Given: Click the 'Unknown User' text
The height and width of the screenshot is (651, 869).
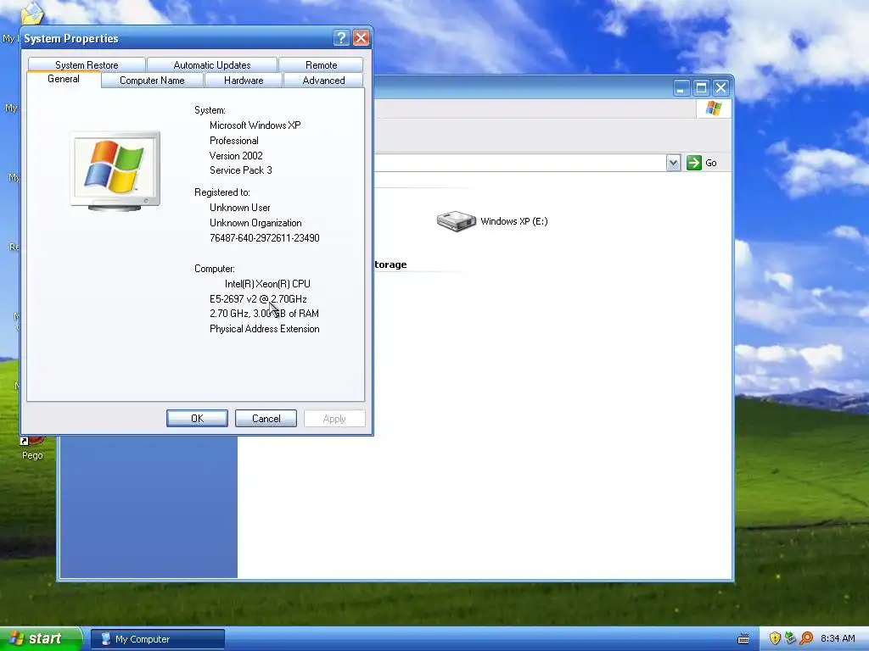Looking at the screenshot, I should pos(239,208).
